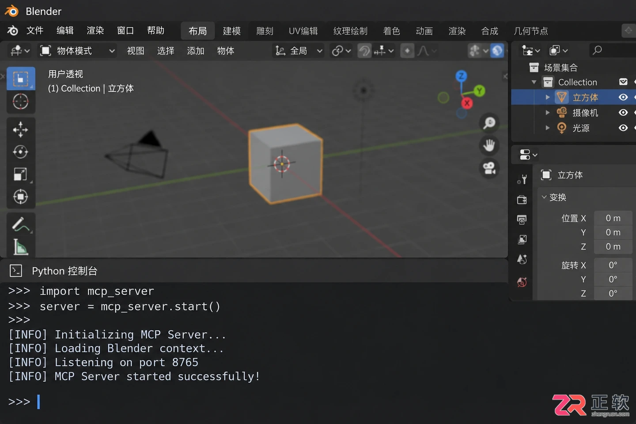The height and width of the screenshot is (424, 636).
Task: Click the 位置 Z value field
Action: (613, 246)
